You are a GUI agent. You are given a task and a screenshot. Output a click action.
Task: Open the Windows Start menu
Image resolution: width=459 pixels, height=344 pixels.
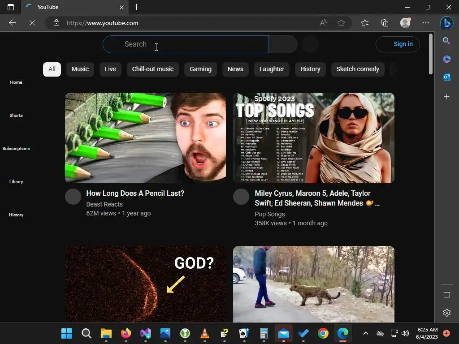(66, 333)
